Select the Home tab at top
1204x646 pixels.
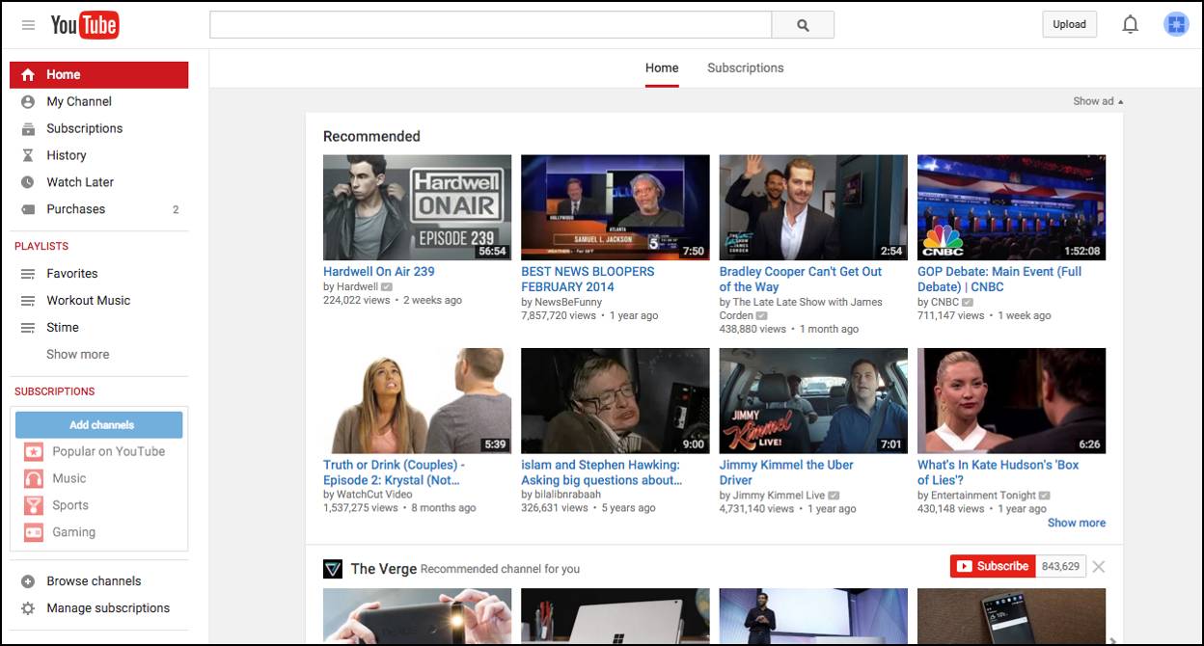662,68
